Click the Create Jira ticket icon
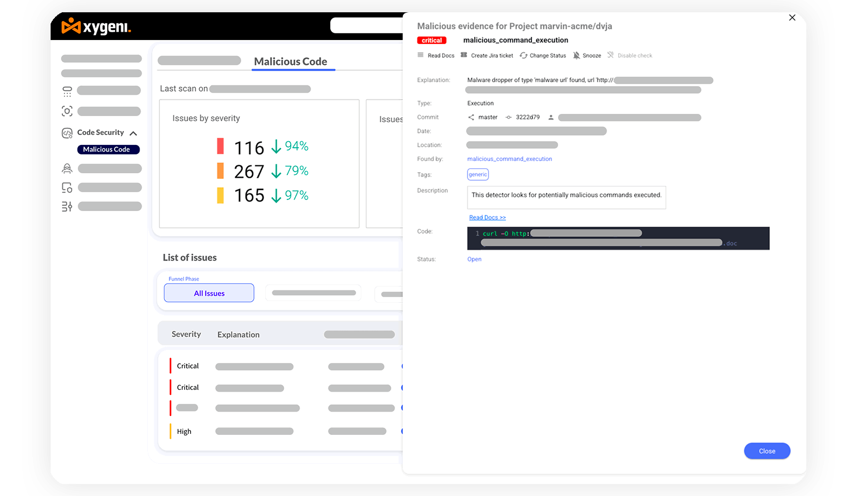Viewport: 856px width, 496px height. click(x=464, y=55)
